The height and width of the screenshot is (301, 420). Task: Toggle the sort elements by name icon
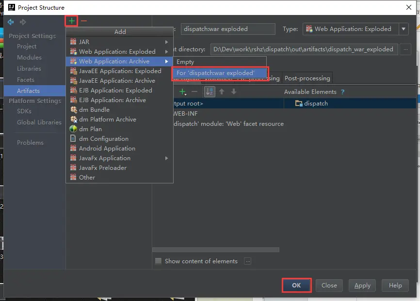[210, 91]
